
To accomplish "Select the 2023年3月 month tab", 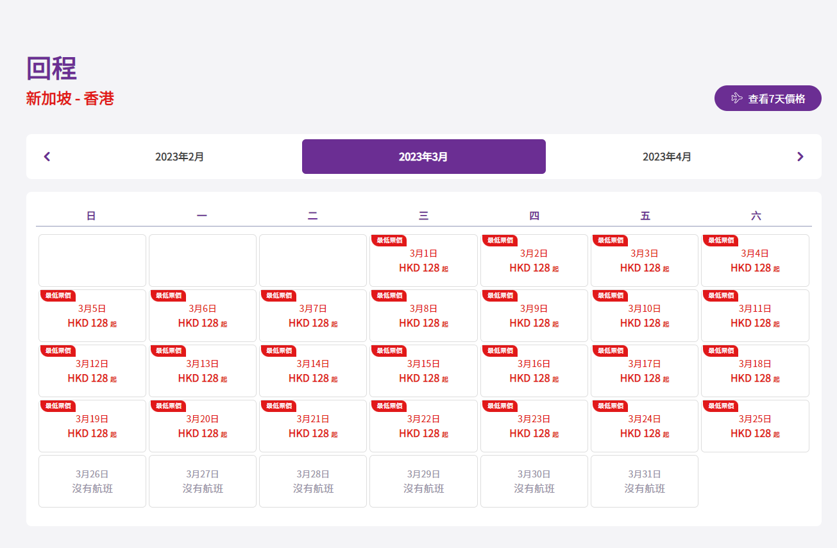I will click(x=423, y=157).
